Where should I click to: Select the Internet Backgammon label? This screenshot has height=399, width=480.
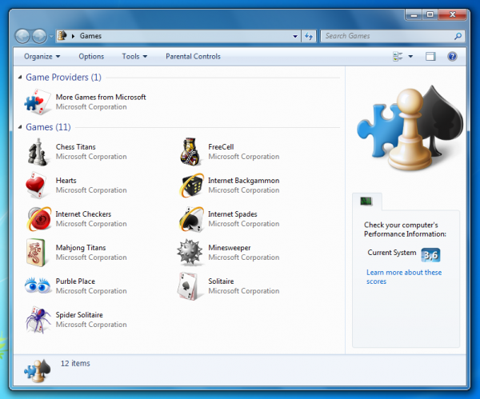pyautogui.click(x=244, y=181)
